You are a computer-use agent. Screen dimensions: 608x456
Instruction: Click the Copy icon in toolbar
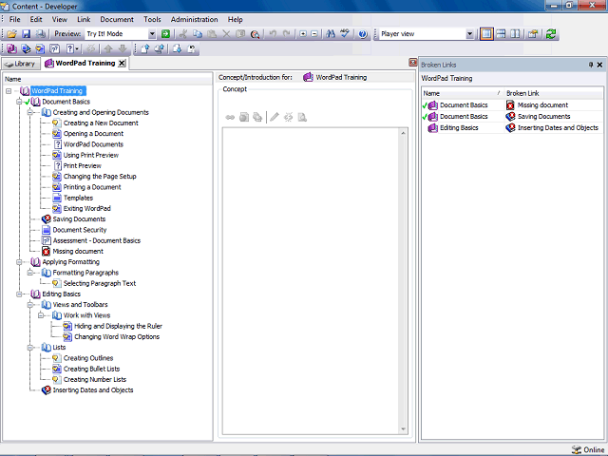198,34
